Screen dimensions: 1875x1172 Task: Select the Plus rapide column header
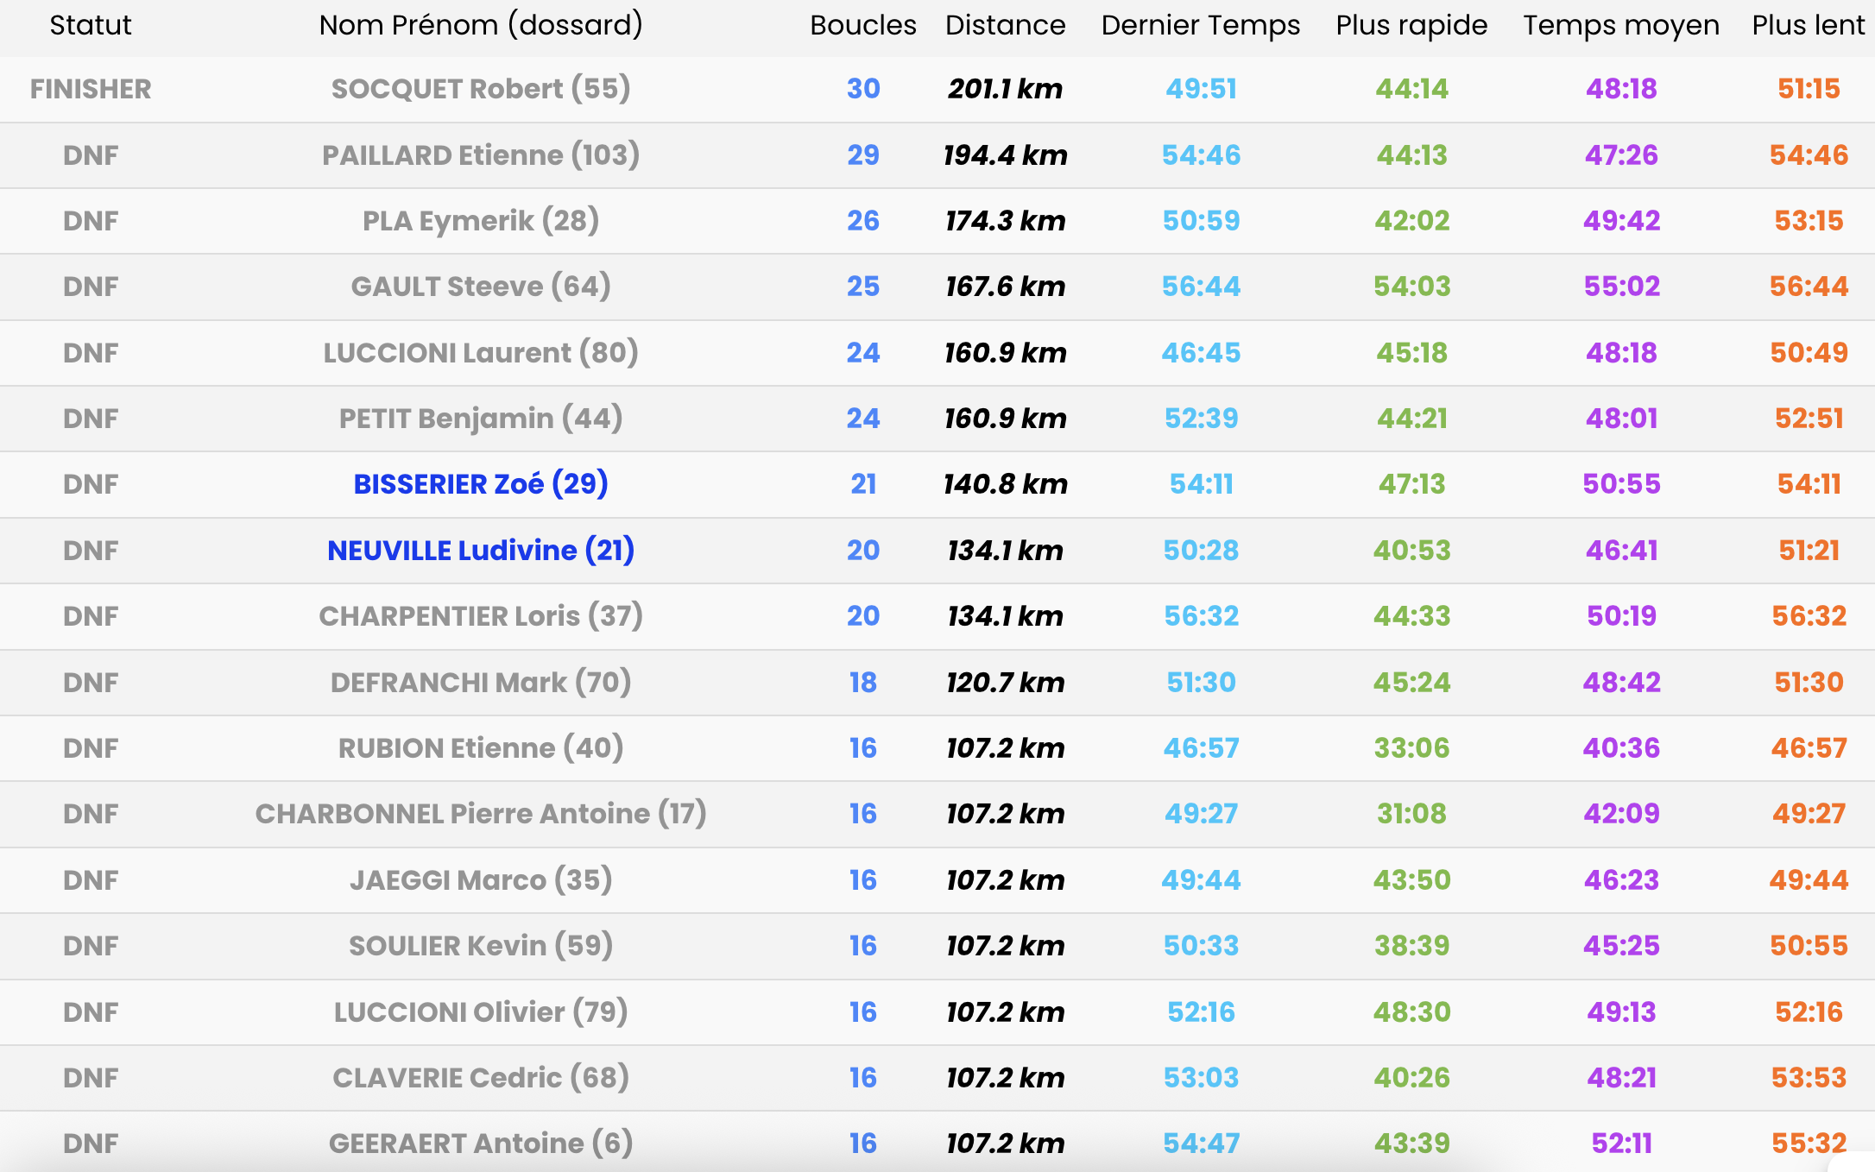pos(1411,25)
